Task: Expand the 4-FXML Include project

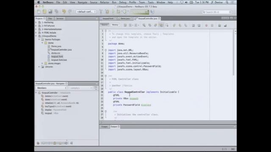Action: coord(36,33)
